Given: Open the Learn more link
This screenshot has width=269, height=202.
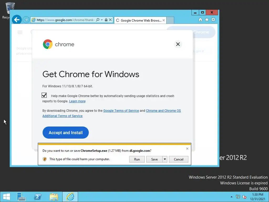Looking at the screenshot, I should point(77,101).
